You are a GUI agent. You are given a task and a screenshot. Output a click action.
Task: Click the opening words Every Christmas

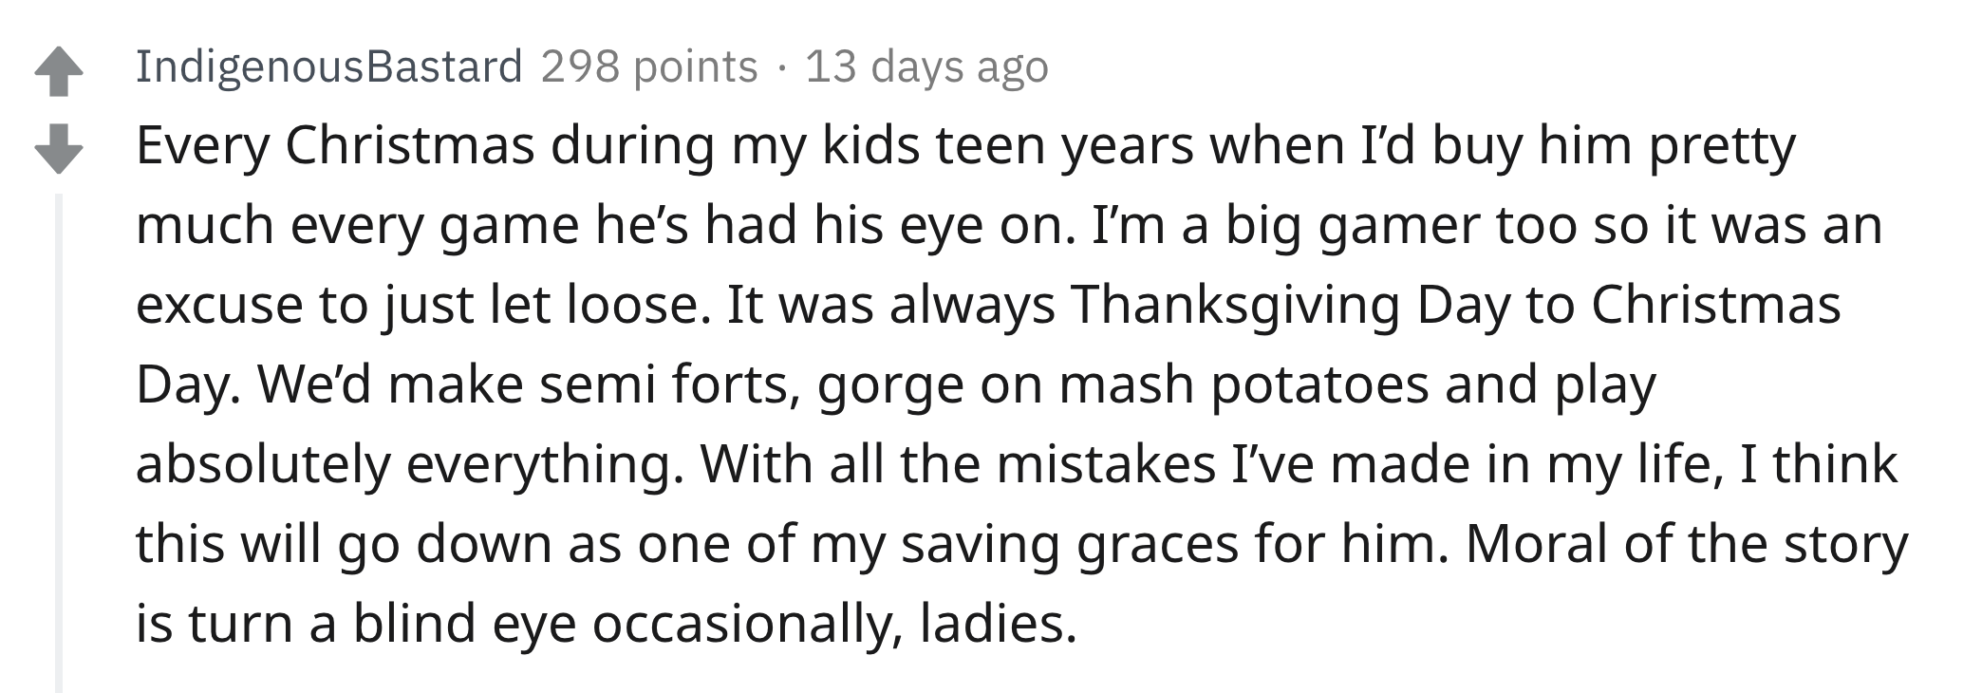coord(335,146)
